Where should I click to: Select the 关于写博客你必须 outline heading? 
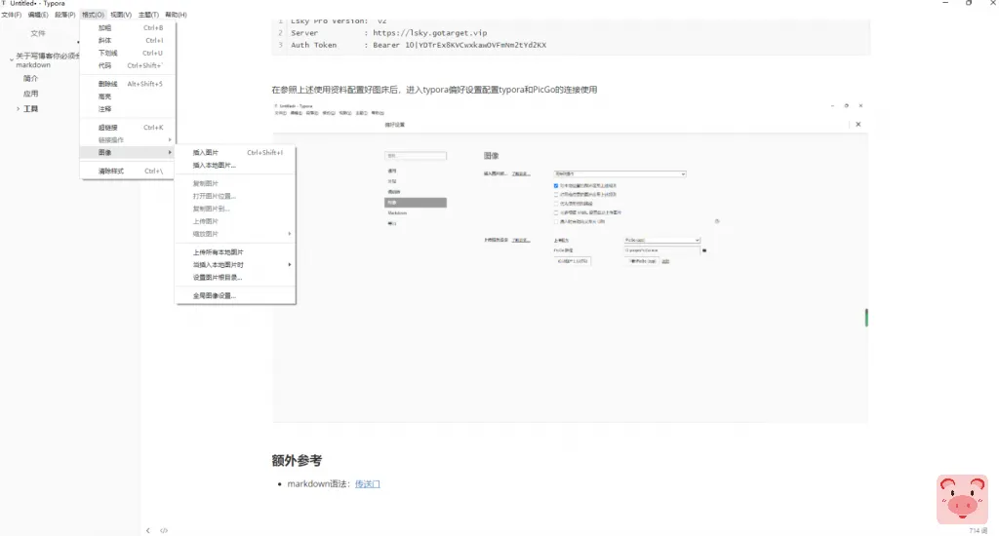tap(48, 59)
